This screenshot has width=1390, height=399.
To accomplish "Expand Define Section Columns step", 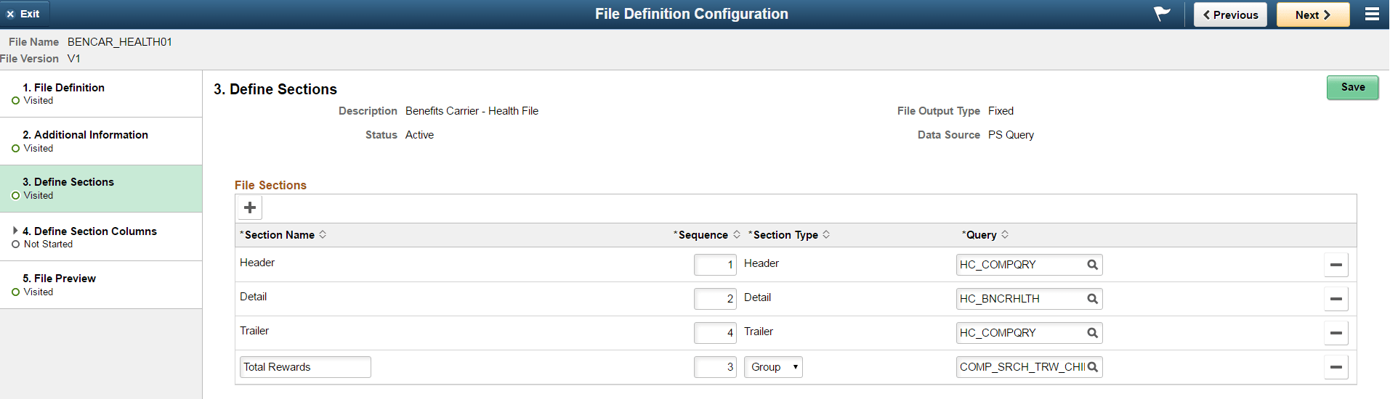I will tap(15, 231).
